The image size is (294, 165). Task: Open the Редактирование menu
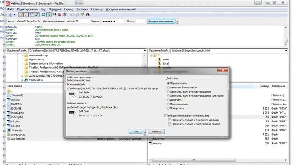[28, 9]
